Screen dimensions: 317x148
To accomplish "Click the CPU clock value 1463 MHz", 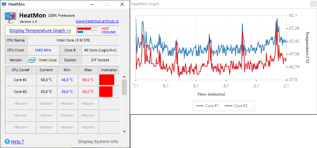I will coord(43,50).
